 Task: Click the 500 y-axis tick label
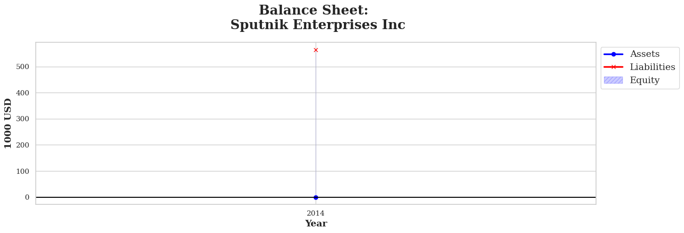23,67
